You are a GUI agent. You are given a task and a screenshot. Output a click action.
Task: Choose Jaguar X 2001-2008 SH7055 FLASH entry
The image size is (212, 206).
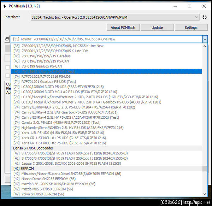pos(106,164)
